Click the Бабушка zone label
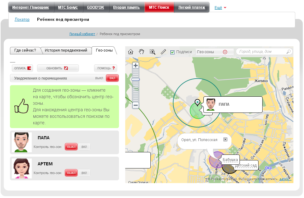 pyautogui.click(x=230, y=160)
